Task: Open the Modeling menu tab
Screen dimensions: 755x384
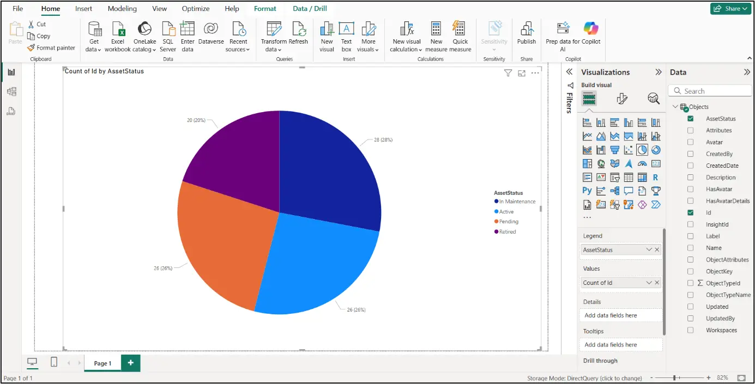Action: point(122,8)
